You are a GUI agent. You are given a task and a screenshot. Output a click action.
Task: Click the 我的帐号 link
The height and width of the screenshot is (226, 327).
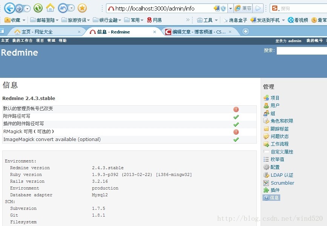[x=314, y=41]
